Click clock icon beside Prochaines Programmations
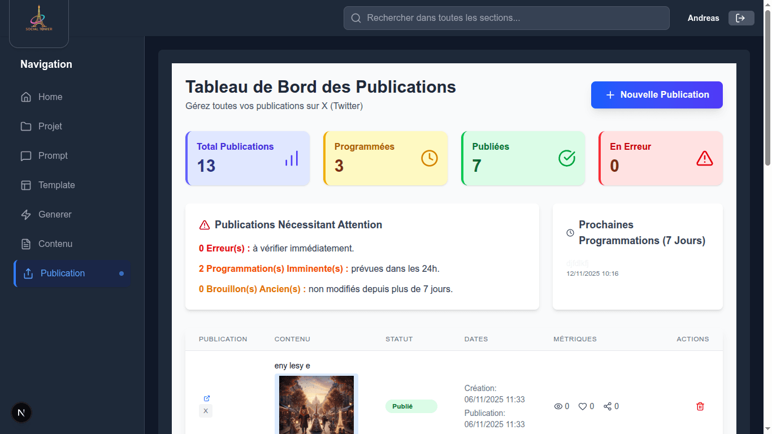The image size is (772, 434). (x=570, y=233)
